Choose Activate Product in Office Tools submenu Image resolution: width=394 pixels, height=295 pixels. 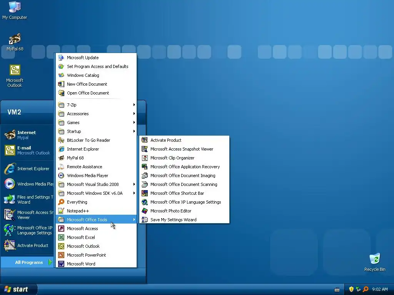click(184, 140)
